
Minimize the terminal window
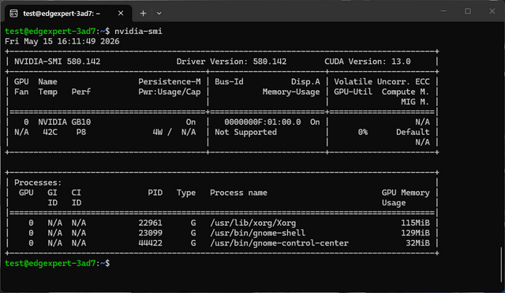click(443, 11)
